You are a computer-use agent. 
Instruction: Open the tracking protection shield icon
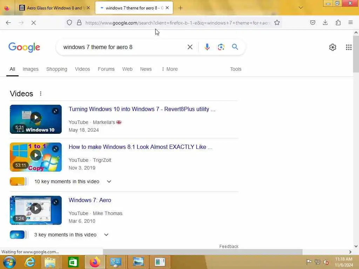pyautogui.click(x=69, y=23)
